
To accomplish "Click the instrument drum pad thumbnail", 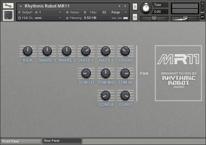I will click(x=8, y=15).
